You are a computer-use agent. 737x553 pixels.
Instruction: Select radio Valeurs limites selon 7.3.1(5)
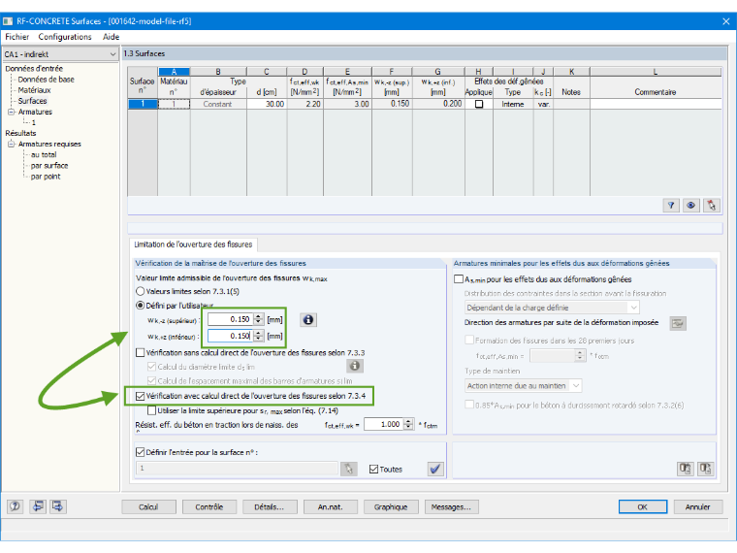140,292
